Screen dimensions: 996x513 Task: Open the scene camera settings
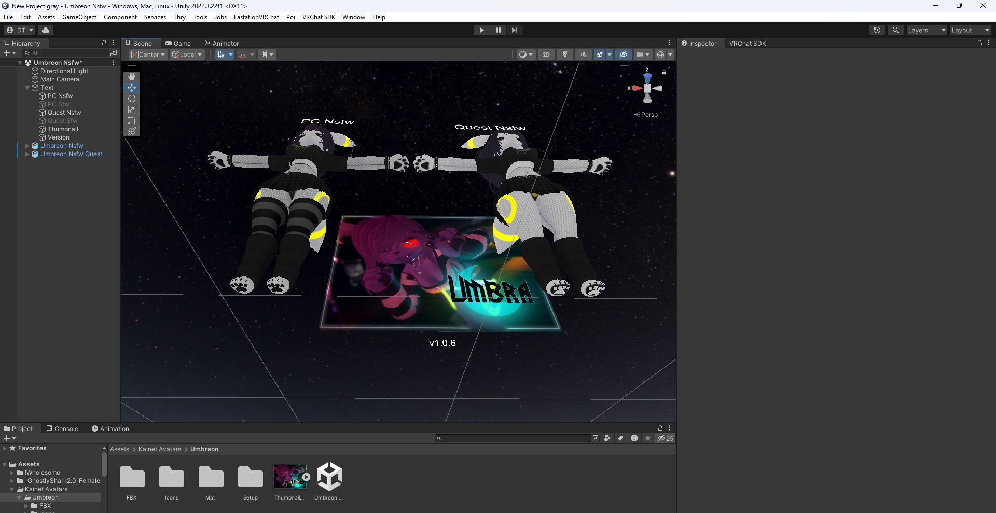coord(643,54)
